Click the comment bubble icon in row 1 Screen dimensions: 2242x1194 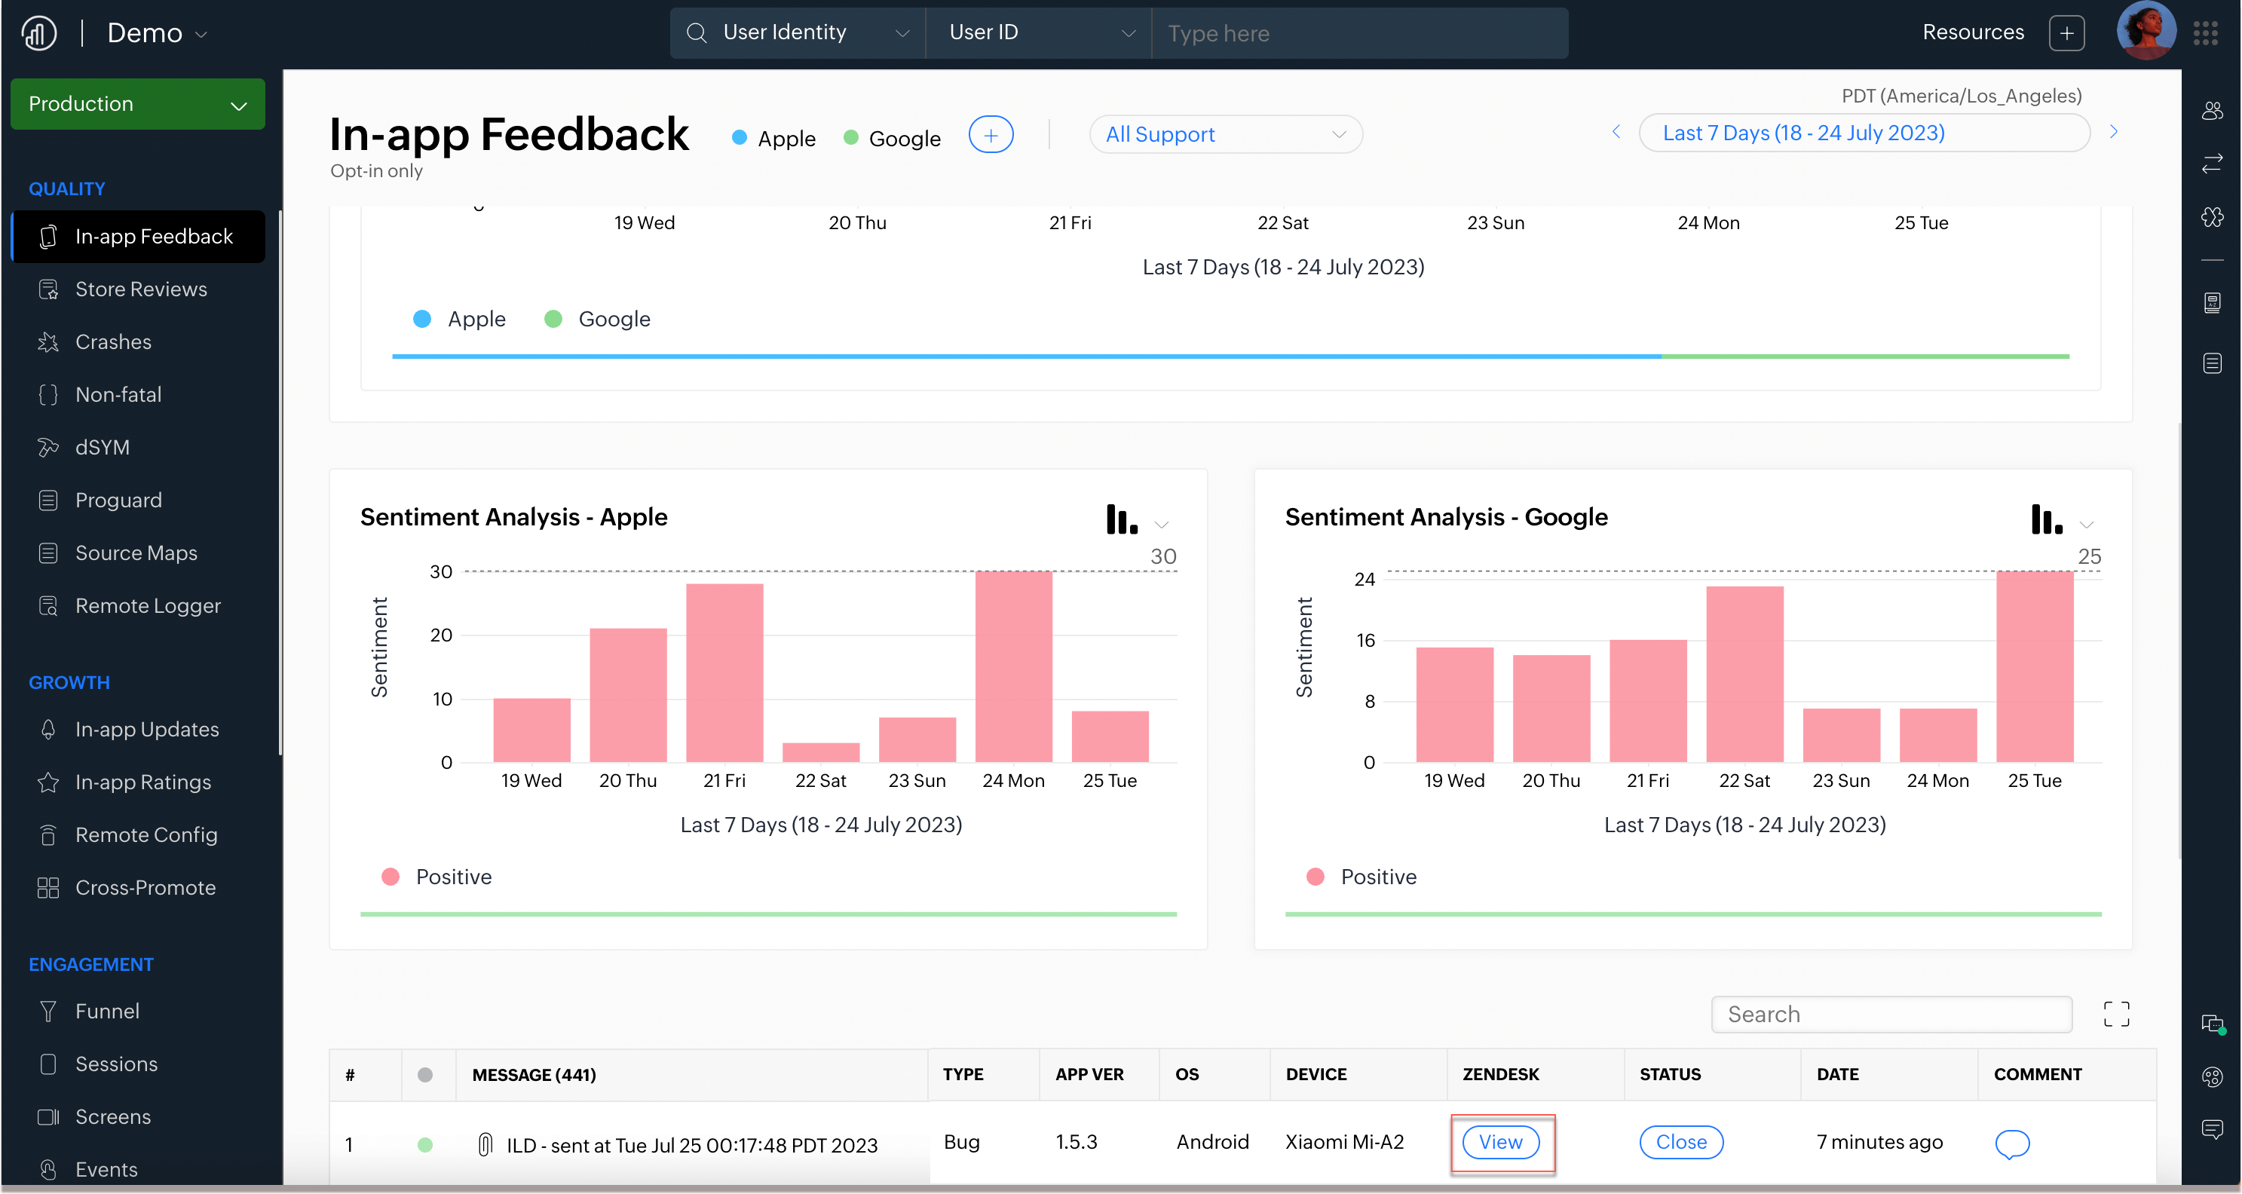tap(2011, 1143)
